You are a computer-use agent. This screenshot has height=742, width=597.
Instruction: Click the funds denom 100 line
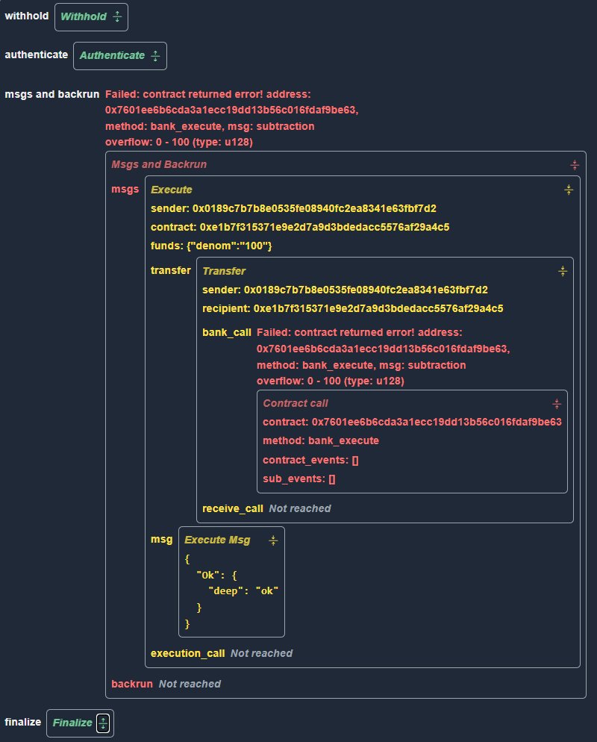click(211, 246)
